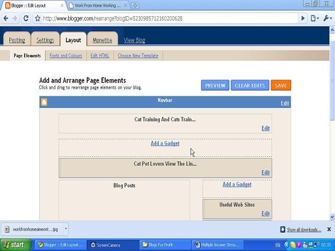This screenshot has width=335, height=251.
Task: Open the Monetise tab
Action: (102, 40)
